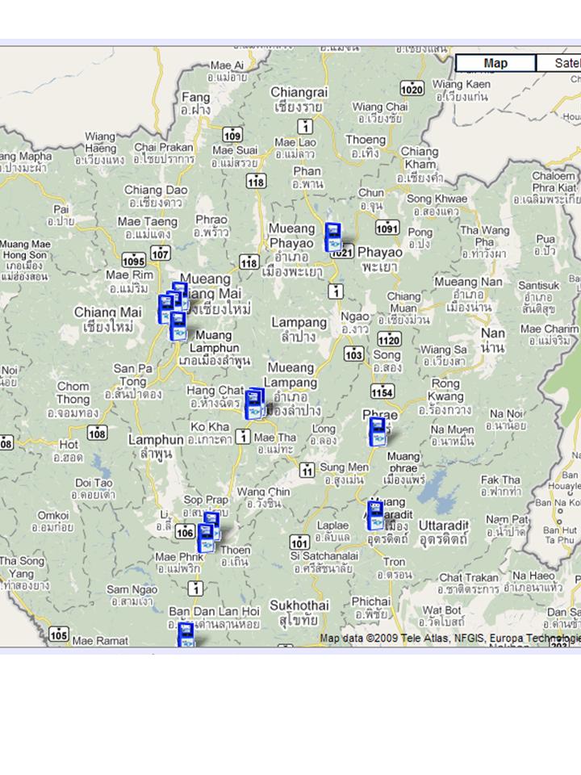The height and width of the screenshot is (775, 581).
Task: Click the Thoeng label
Action: (366, 146)
